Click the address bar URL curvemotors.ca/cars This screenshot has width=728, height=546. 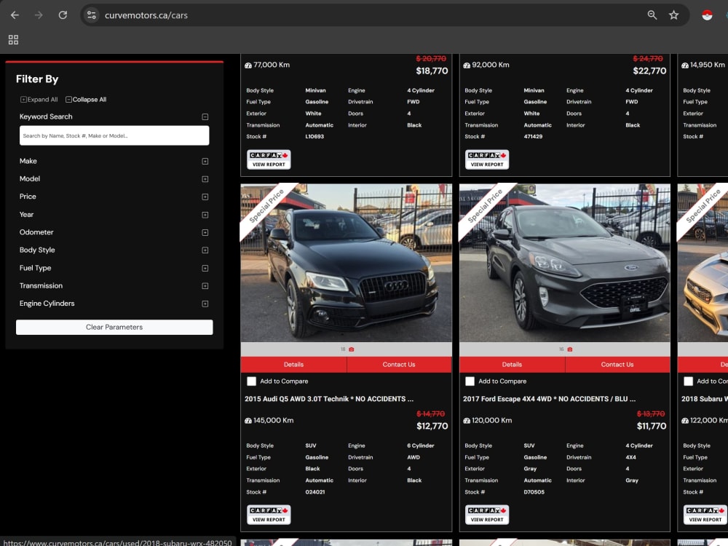pos(146,15)
